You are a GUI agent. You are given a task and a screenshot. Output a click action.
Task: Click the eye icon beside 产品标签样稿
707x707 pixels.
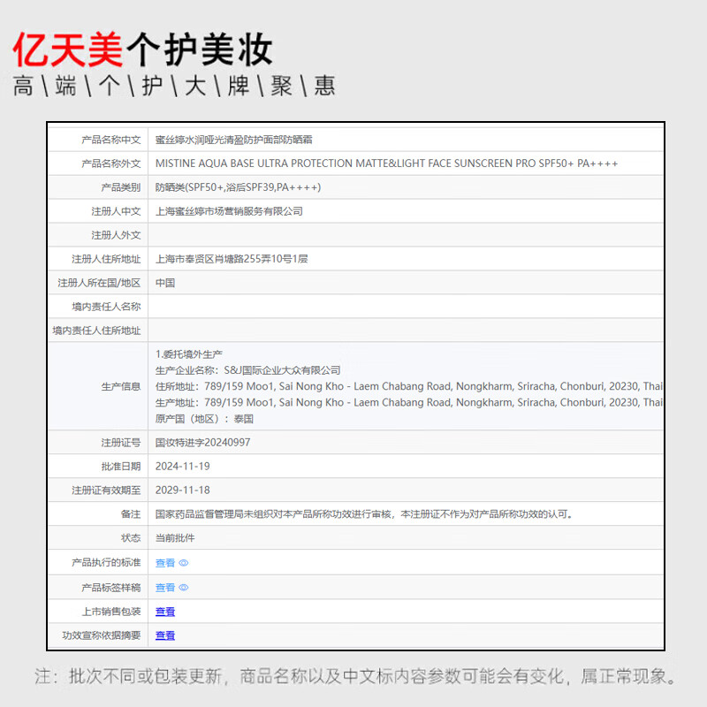click(184, 588)
